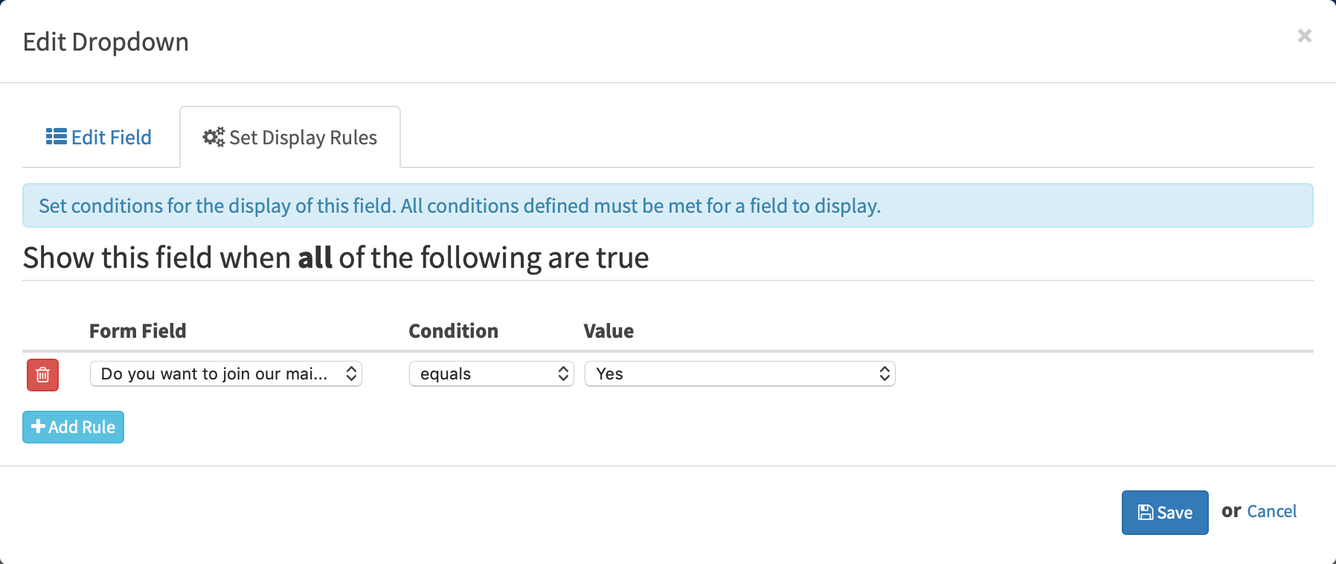Image resolution: width=1336 pixels, height=564 pixels.
Task: Click the blue info banner about display conditions
Action: 667,205
